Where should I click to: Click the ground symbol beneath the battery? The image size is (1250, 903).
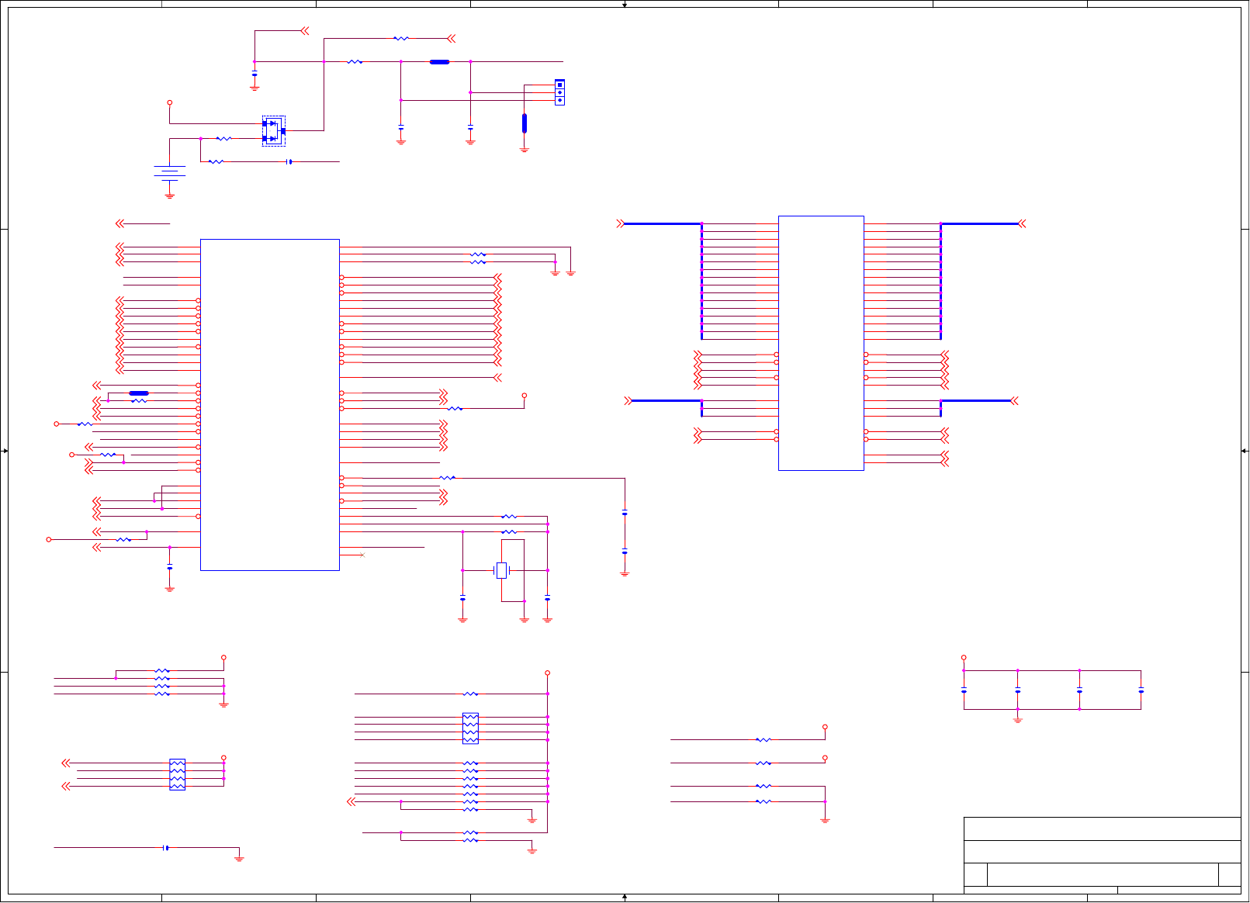(169, 195)
